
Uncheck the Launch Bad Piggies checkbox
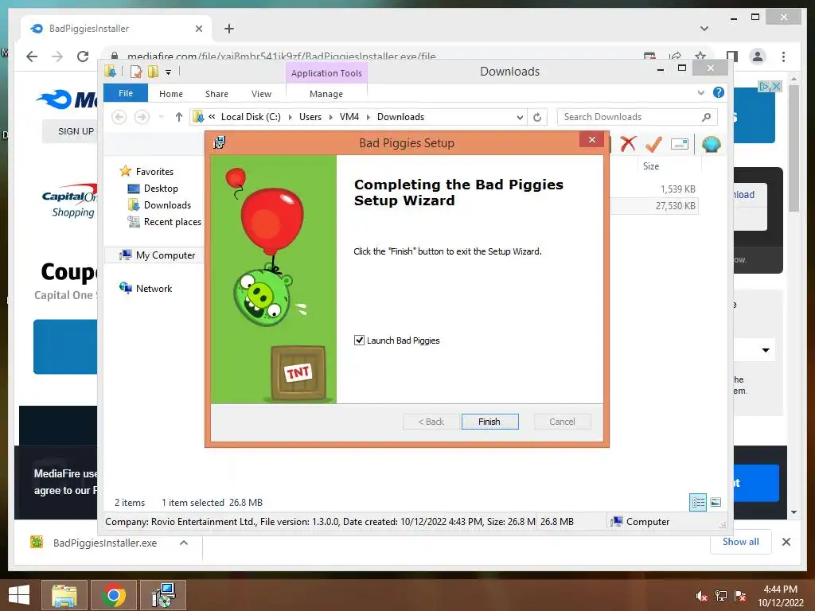point(359,341)
